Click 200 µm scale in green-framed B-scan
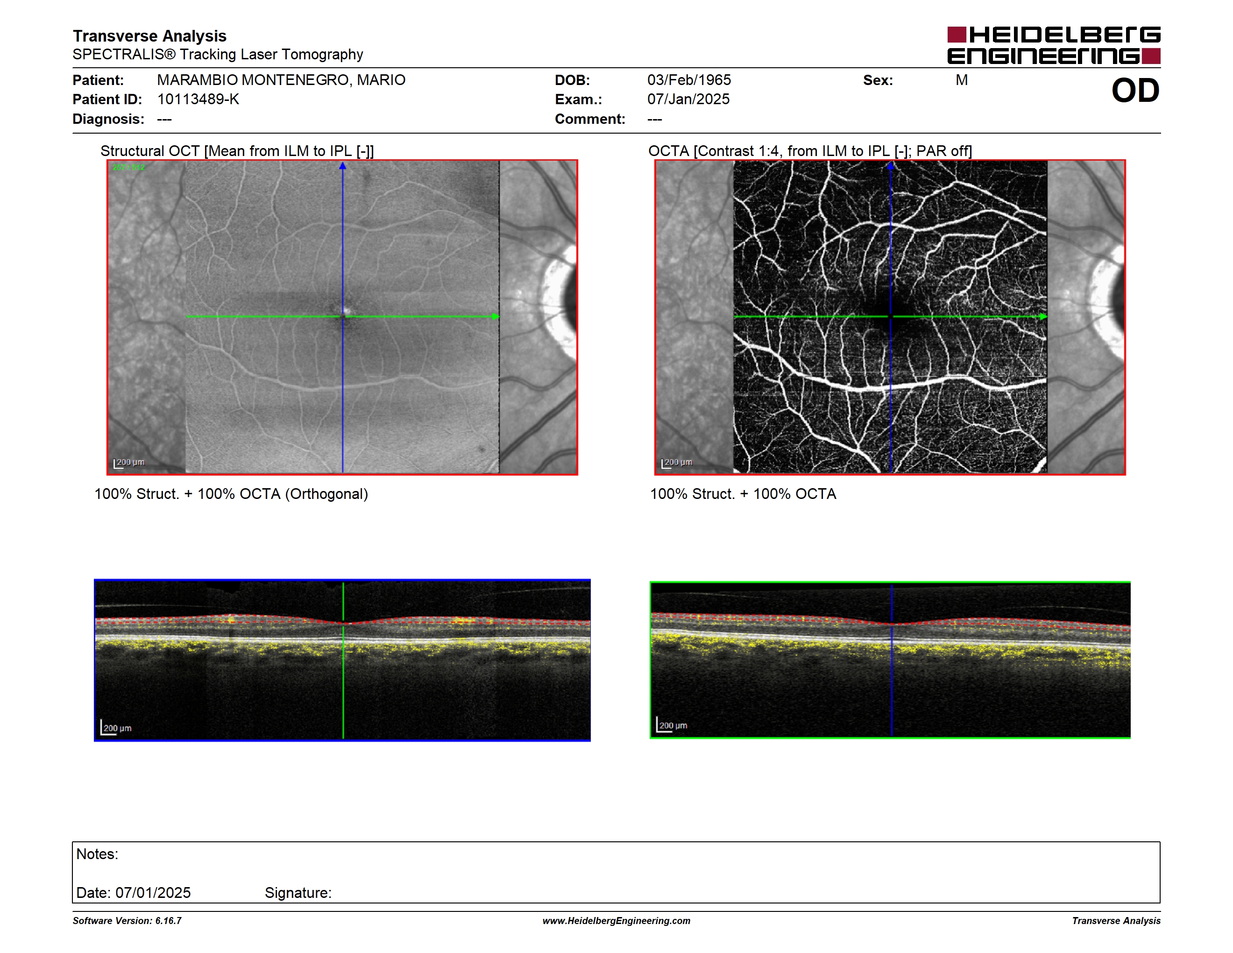 tap(672, 725)
